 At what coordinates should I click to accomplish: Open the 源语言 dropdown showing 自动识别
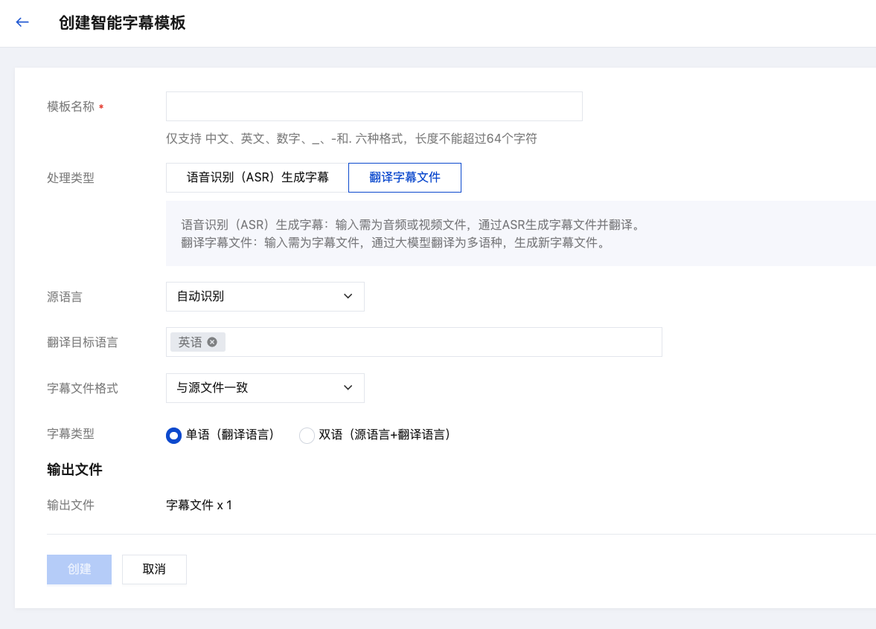pos(265,297)
